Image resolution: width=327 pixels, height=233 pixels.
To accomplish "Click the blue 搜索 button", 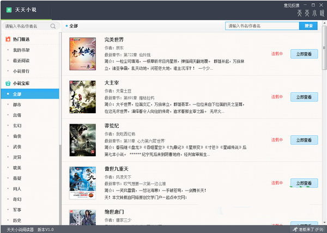I will (308, 26).
